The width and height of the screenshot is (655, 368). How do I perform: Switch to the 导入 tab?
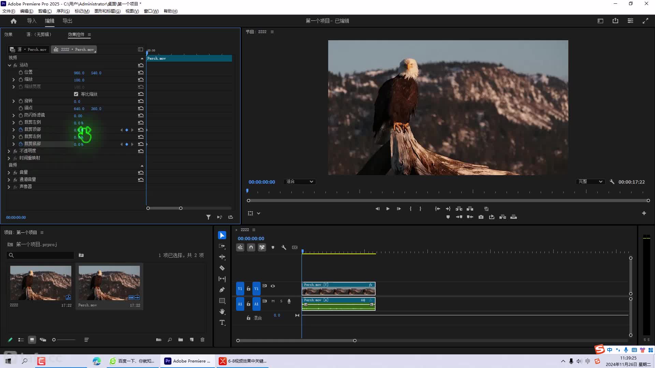point(32,21)
